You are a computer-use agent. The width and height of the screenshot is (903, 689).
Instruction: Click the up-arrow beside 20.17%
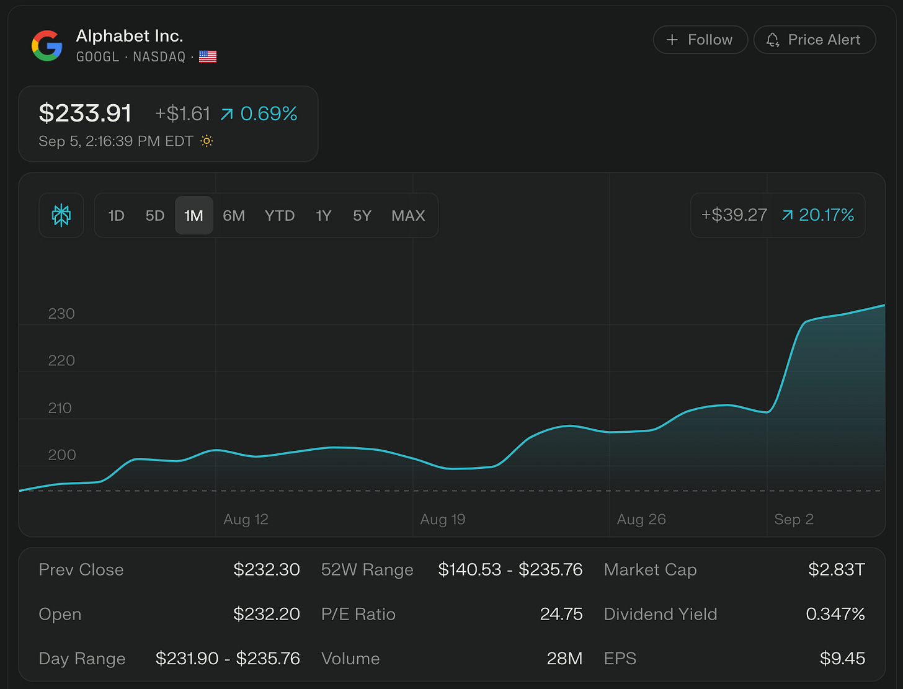point(787,215)
